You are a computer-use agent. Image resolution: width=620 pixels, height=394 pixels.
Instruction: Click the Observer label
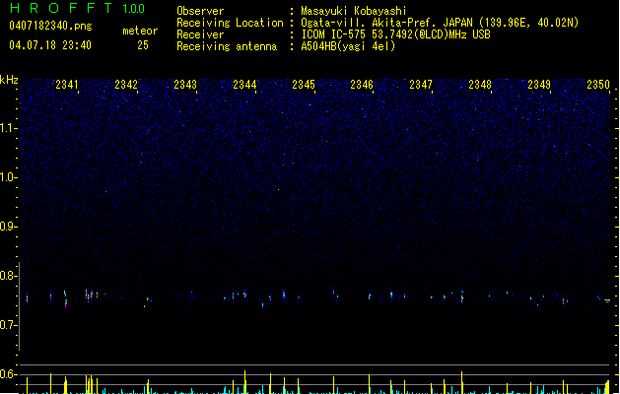click(x=200, y=11)
